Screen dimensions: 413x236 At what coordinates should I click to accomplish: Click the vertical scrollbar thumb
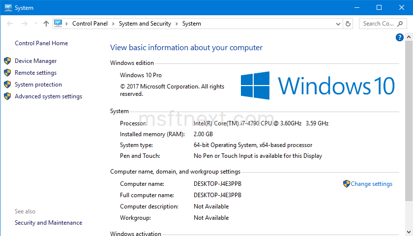(x=409, y=120)
